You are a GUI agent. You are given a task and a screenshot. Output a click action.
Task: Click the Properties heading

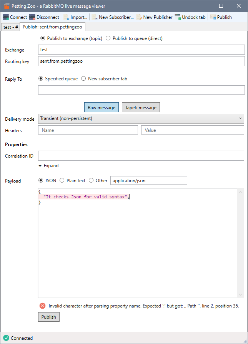point(16,145)
